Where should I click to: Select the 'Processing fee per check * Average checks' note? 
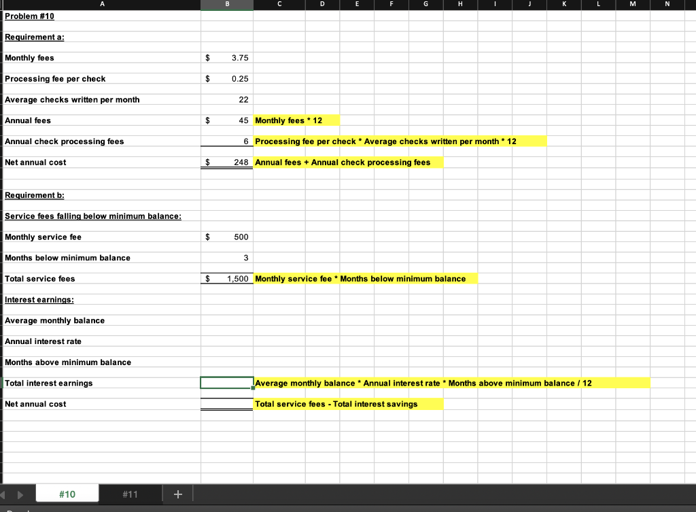pos(400,141)
